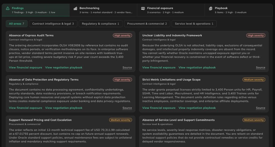This screenshot has height=147, width=275.
Task: Select the All areas filter
Action: click(x=17, y=24)
